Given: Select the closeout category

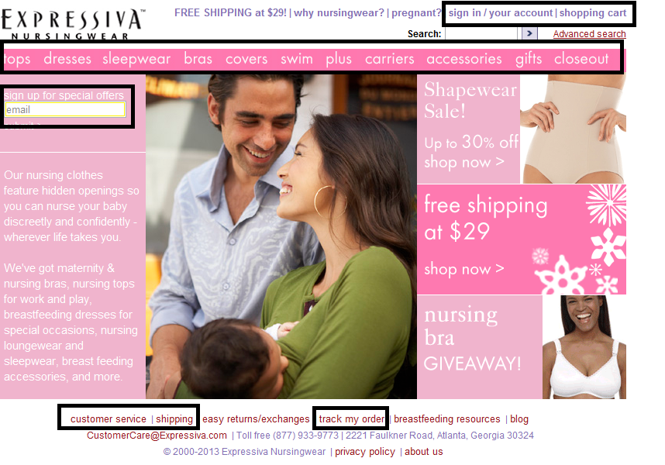Looking at the screenshot, I should click(581, 59).
